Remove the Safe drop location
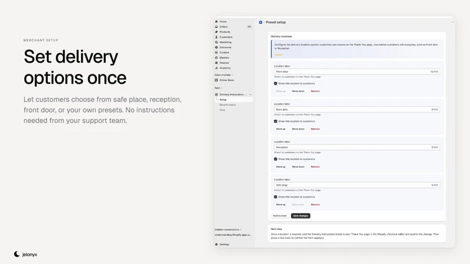Viewport: 470px width, 264px height. point(315,204)
